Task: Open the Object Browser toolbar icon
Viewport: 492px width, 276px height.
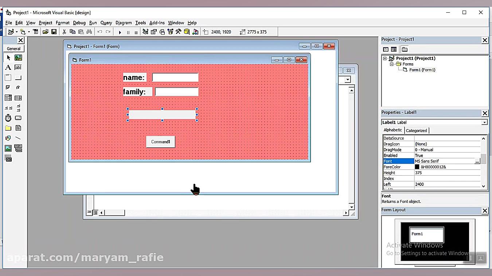Action: click(170, 32)
